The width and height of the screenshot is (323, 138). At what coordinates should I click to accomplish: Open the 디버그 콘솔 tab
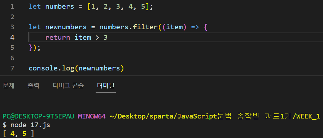(69, 85)
